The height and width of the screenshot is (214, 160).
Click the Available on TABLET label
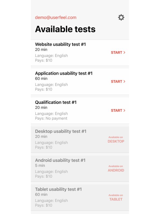click(x=116, y=197)
